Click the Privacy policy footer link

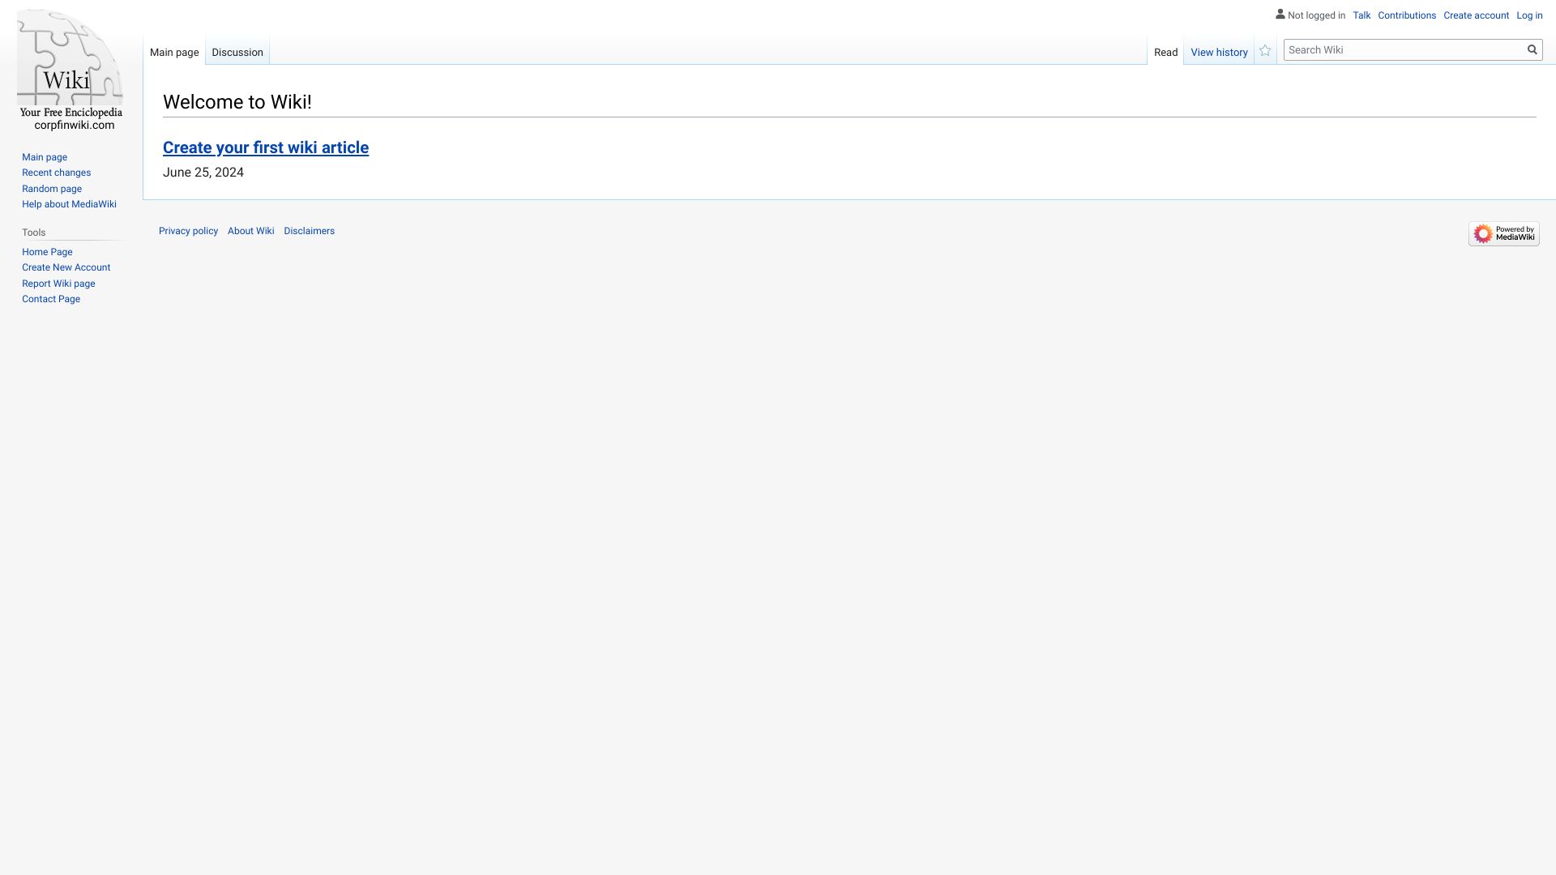coord(188,231)
